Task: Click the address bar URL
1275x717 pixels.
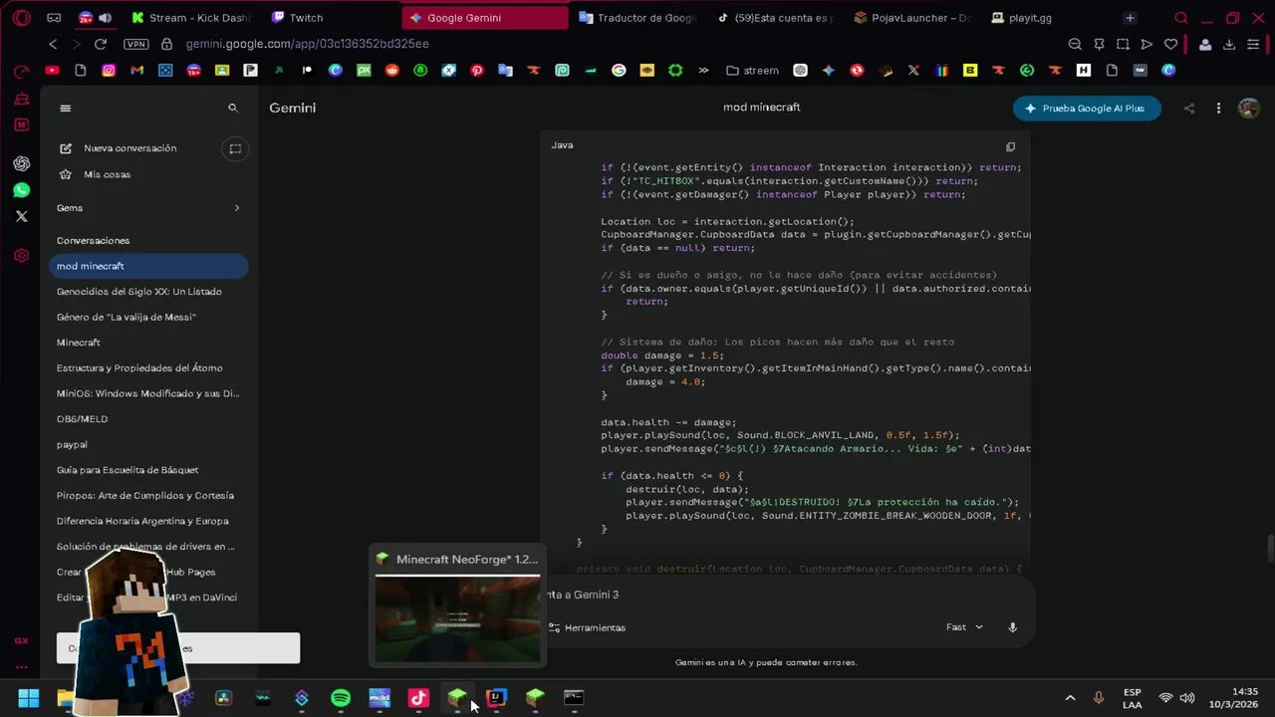Action: pyautogui.click(x=307, y=44)
